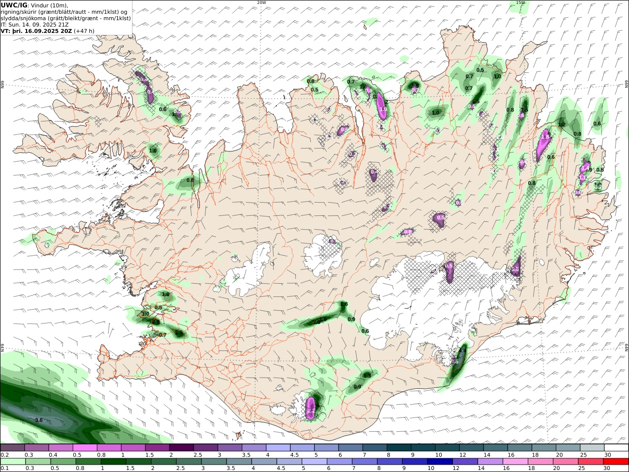Screen dimensions: 629x472
Task: Select the deep blue 10–12 lower scale swatch
Action: click(x=440, y=462)
